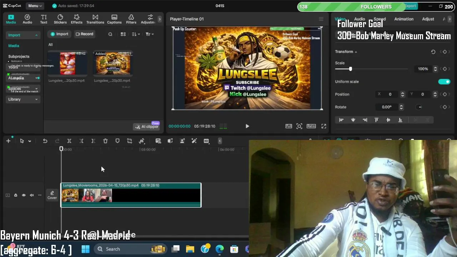Align clip to right edge

(x=365, y=120)
